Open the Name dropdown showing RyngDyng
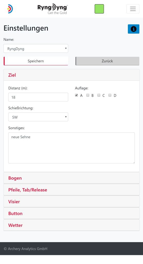The height and width of the screenshot is (264, 143). 36,48
